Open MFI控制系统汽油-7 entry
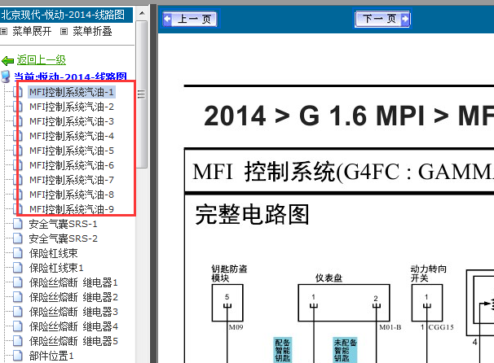The width and height of the screenshot is (494, 363). [x=71, y=180]
